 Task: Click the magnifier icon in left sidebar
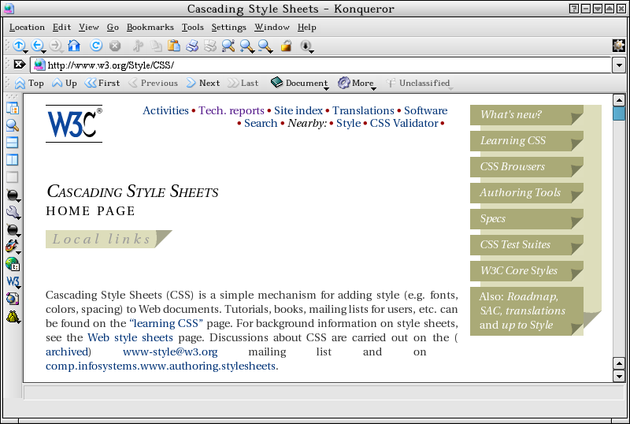[13, 125]
